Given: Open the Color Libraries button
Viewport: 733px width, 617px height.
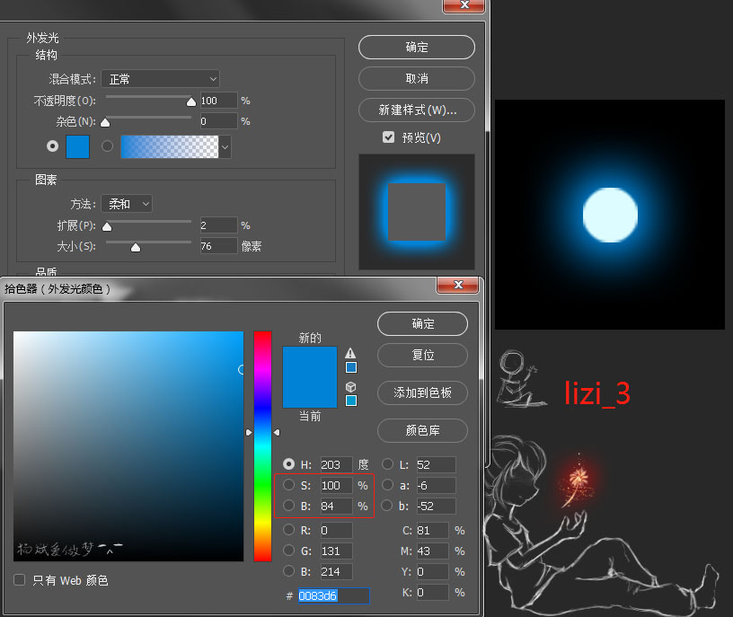Looking at the screenshot, I should [x=422, y=430].
